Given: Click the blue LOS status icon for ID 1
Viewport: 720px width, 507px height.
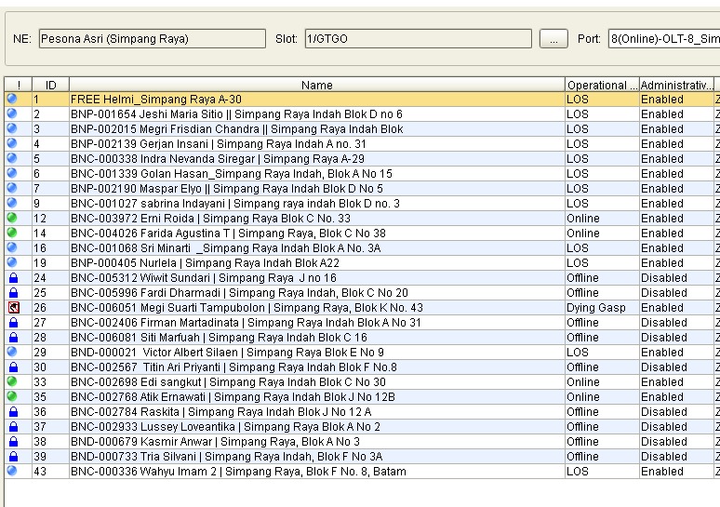Looking at the screenshot, I should [12, 99].
